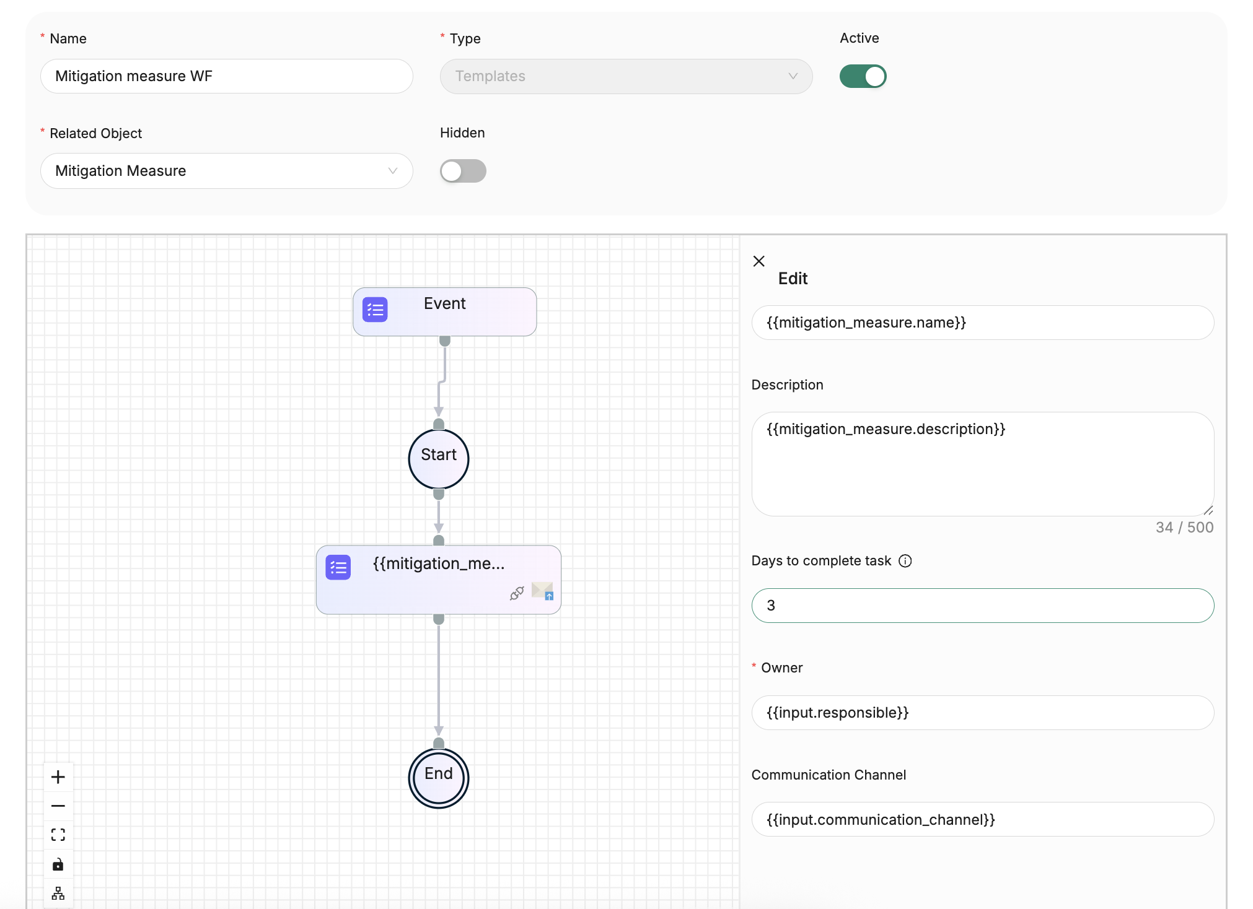Disable the Active toggle
This screenshot has height=909, width=1253.
863,76
